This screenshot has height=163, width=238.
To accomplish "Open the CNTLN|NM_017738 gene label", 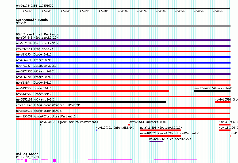I will click(28, 157).
